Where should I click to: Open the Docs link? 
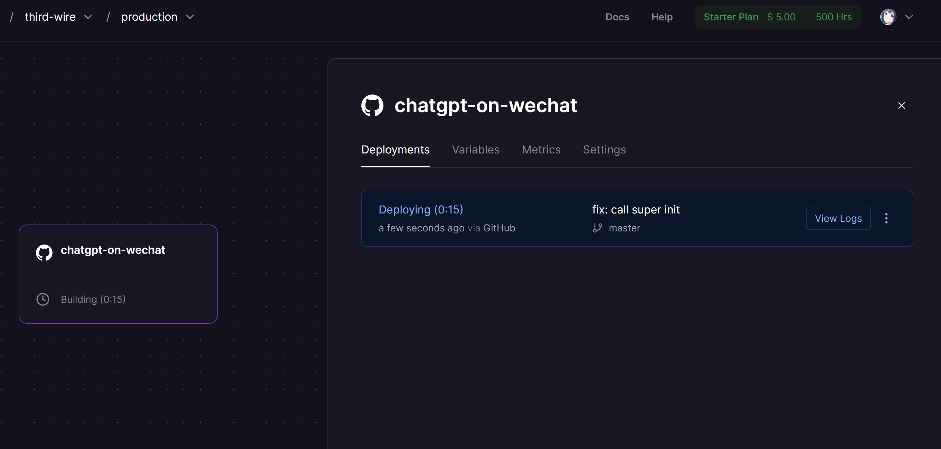[617, 17]
